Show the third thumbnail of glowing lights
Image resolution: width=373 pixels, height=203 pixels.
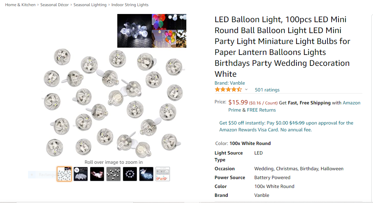[x=97, y=174]
